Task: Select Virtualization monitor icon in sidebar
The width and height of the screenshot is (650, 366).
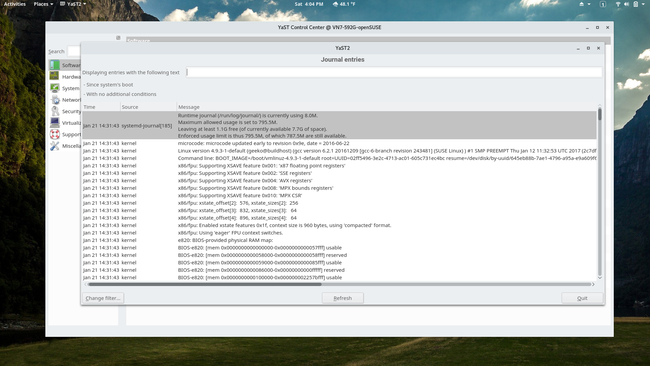Action: coord(55,123)
